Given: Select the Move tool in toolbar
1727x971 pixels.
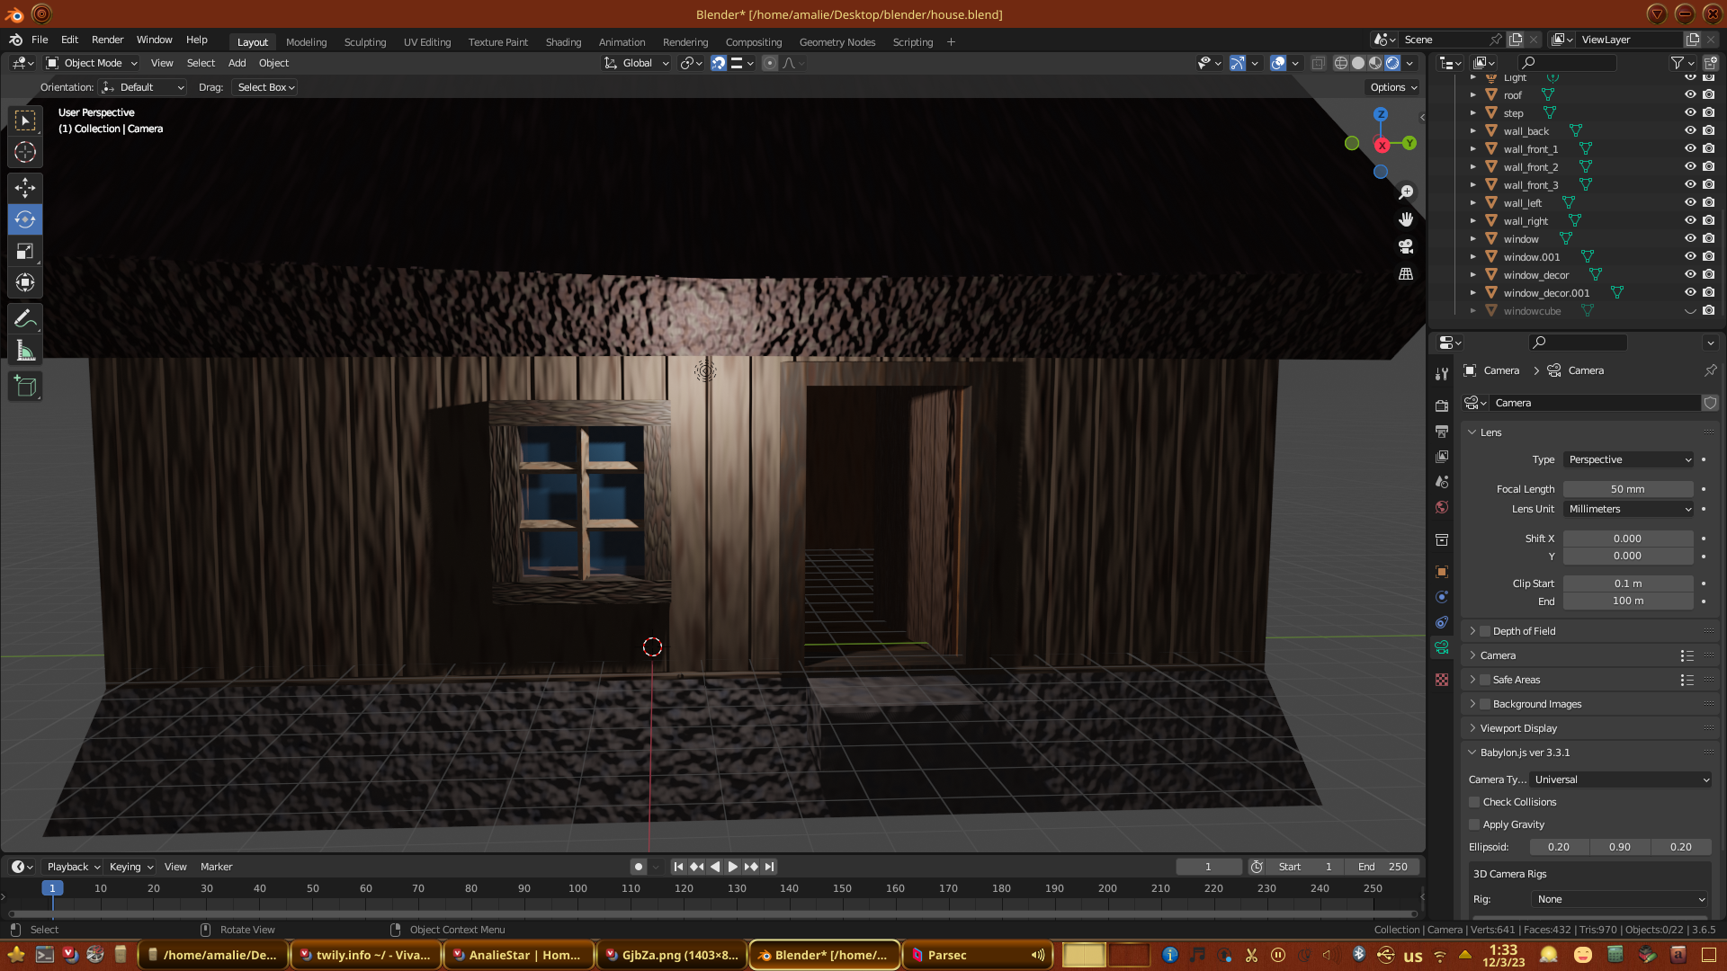Looking at the screenshot, I should coord(25,187).
